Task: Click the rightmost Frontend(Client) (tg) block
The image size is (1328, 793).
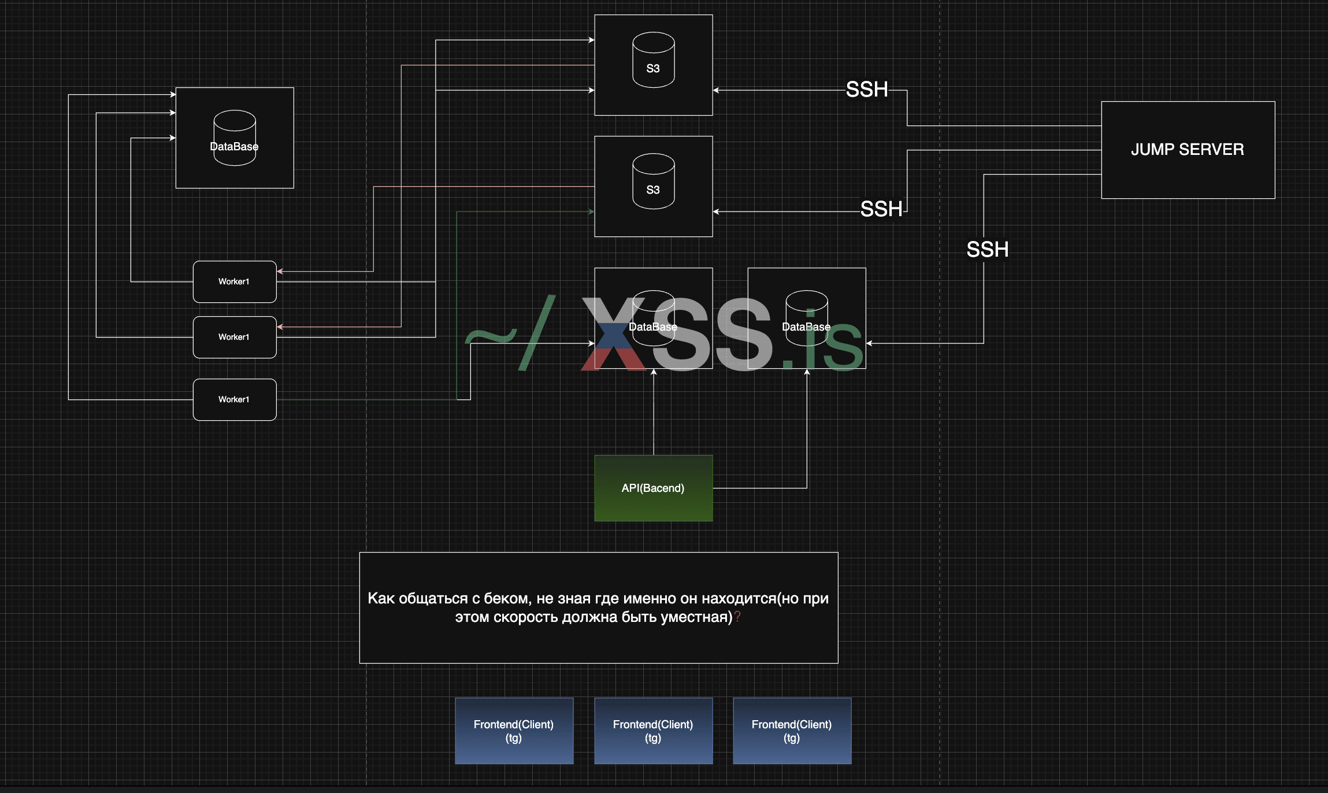Action: pos(792,731)
